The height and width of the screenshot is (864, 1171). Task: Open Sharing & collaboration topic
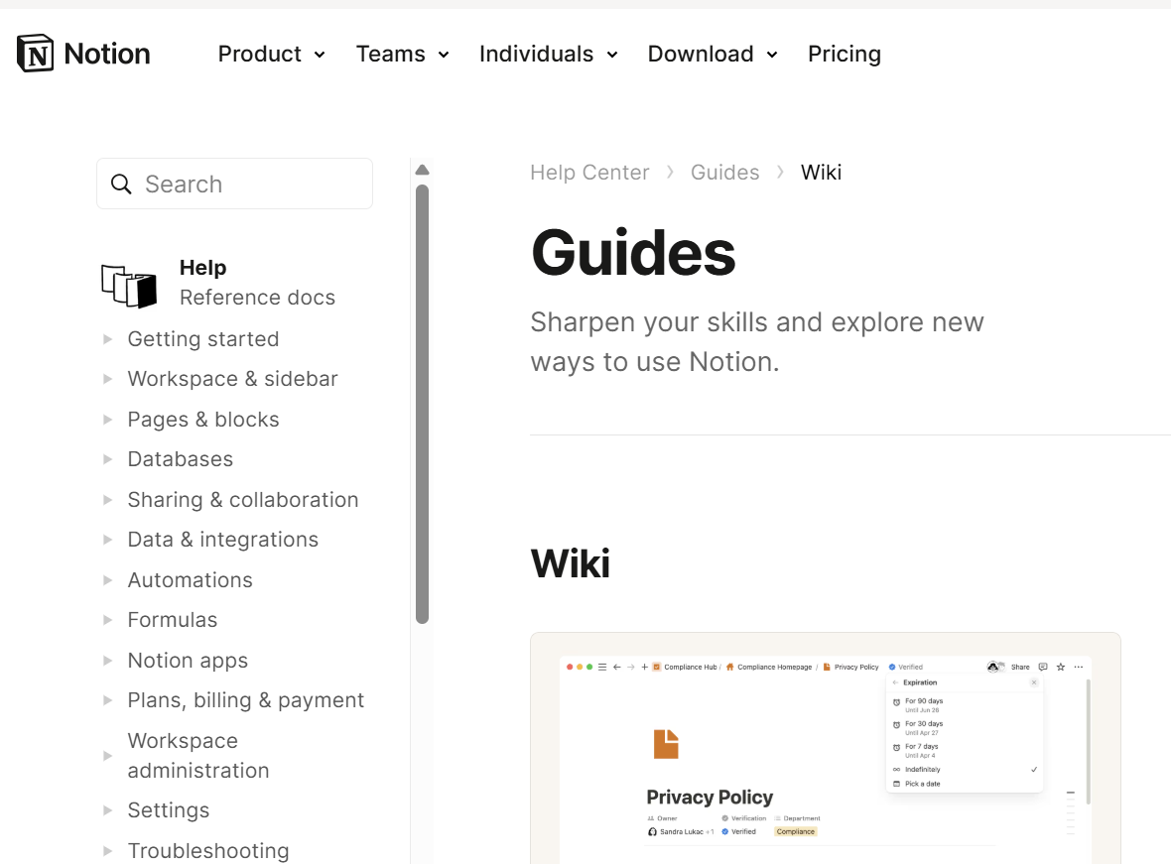point(243,500)
